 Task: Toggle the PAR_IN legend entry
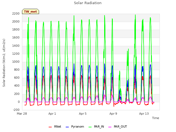tap(96, 127)
